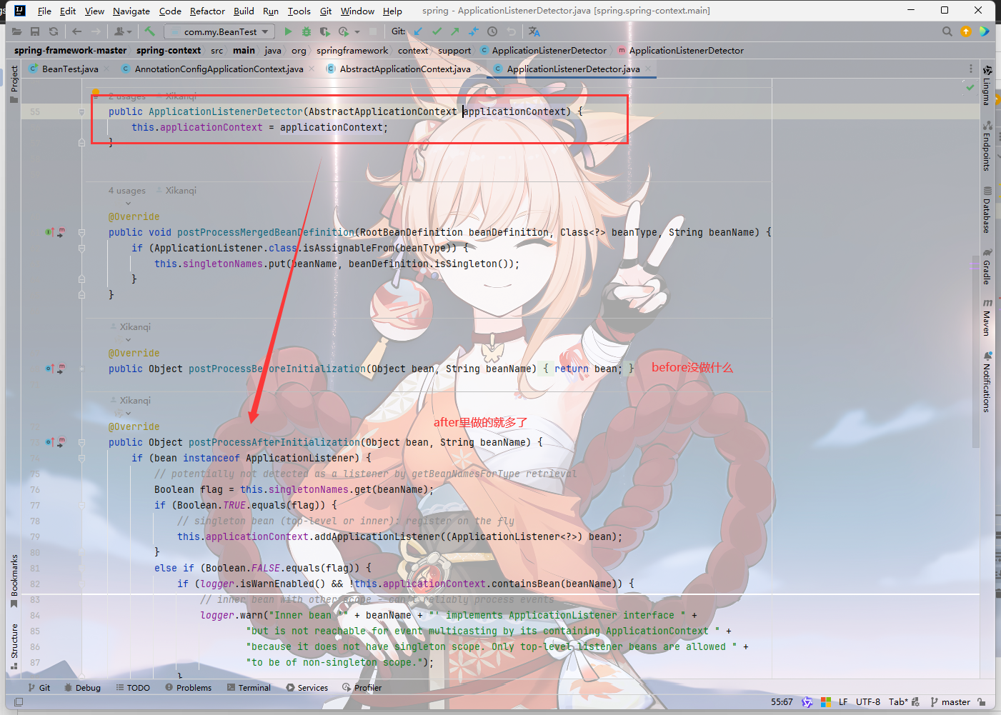Close the ApplicationListenerDetector.java tab

[x=648, y=69]
